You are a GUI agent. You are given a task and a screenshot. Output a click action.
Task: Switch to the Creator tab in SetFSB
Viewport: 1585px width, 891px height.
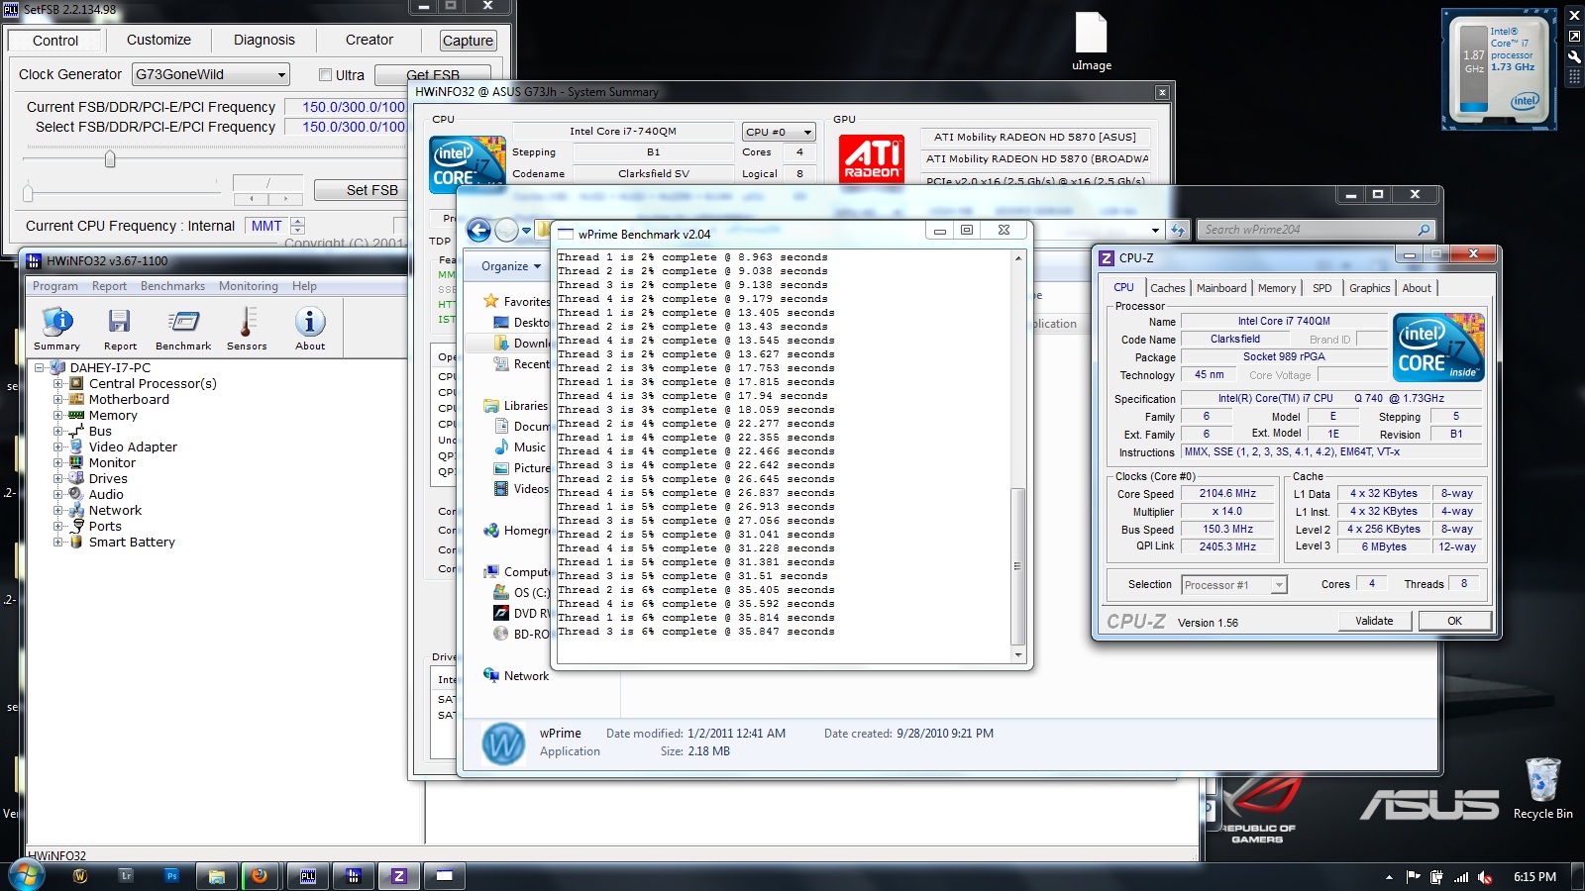(370, 41)
